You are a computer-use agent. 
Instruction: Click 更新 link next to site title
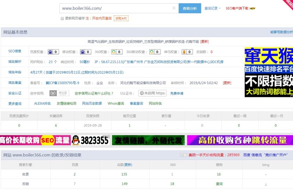[204, 41]
